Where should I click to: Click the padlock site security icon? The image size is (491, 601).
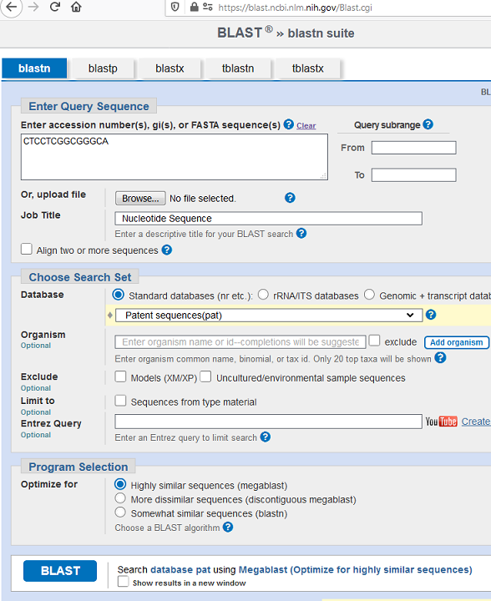click(x=195, y=7)
